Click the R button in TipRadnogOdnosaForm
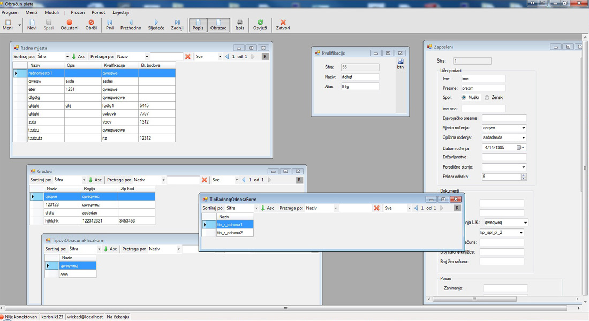Screen dimensions: 589x321 pyautogui.click(x=457, y=208)
